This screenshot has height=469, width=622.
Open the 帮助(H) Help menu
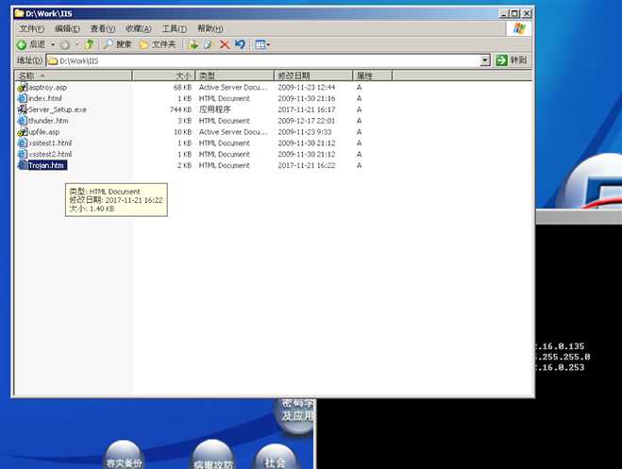[x=210, y=28]
